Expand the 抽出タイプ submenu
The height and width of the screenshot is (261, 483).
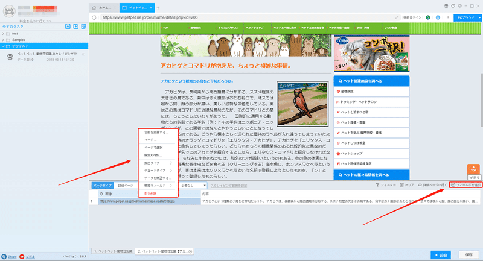[x=158, y=163]
